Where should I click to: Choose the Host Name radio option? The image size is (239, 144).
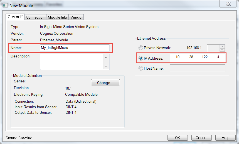(141, 68)
